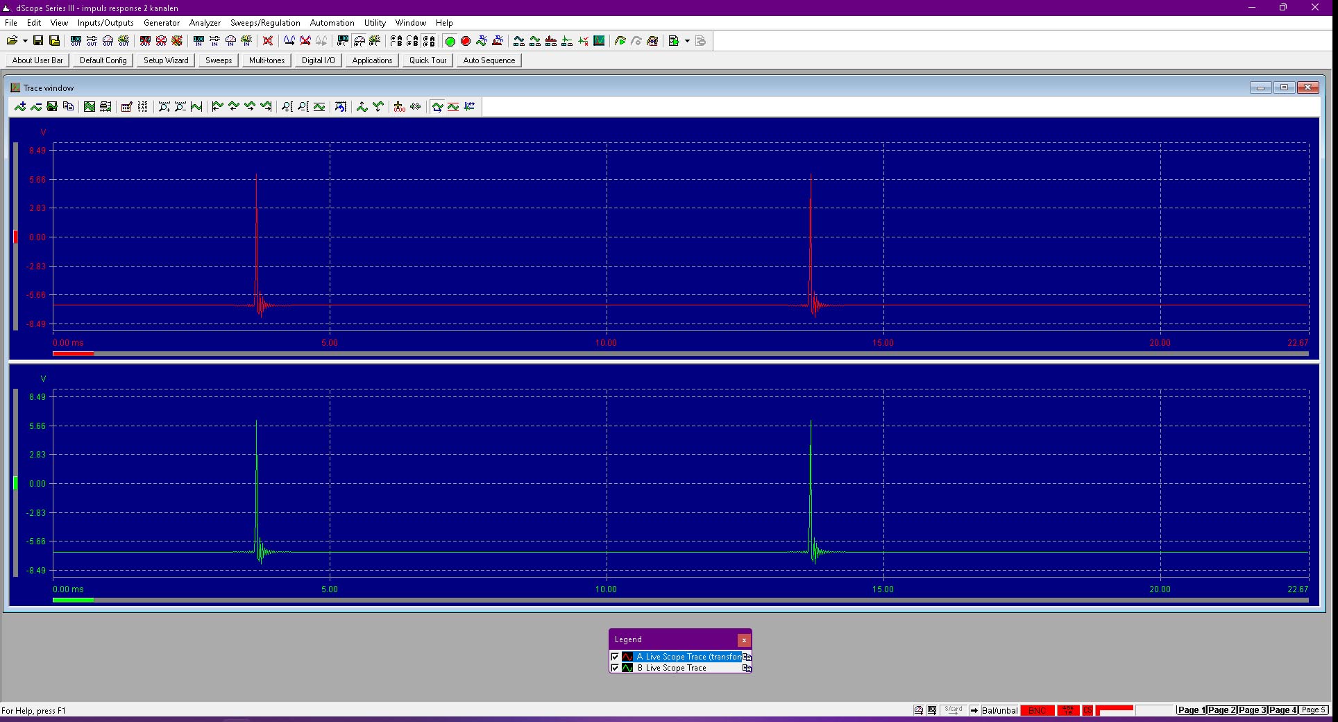Click the Bal/unbal status bar entry

pos(1000,710)
